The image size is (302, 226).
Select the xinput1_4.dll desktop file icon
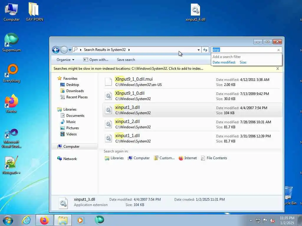coord(195,12)
